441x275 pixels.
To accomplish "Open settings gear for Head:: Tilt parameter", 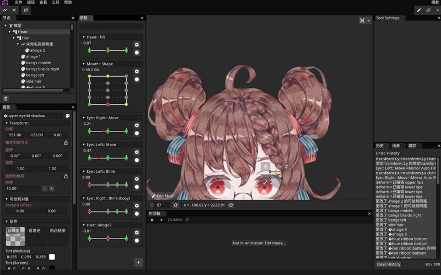I will [137, 45].
